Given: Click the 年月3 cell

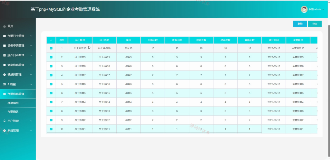Looking at the screenshot, I should click(x=128, y=111).
